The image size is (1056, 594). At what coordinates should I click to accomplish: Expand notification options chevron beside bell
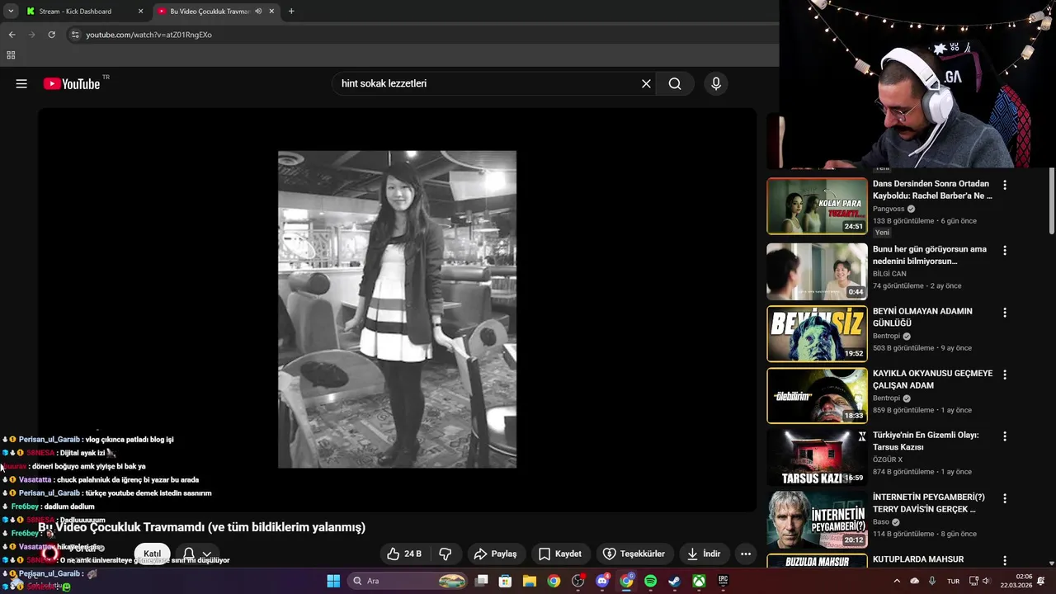pyautogui.click(x=206, y=554)
